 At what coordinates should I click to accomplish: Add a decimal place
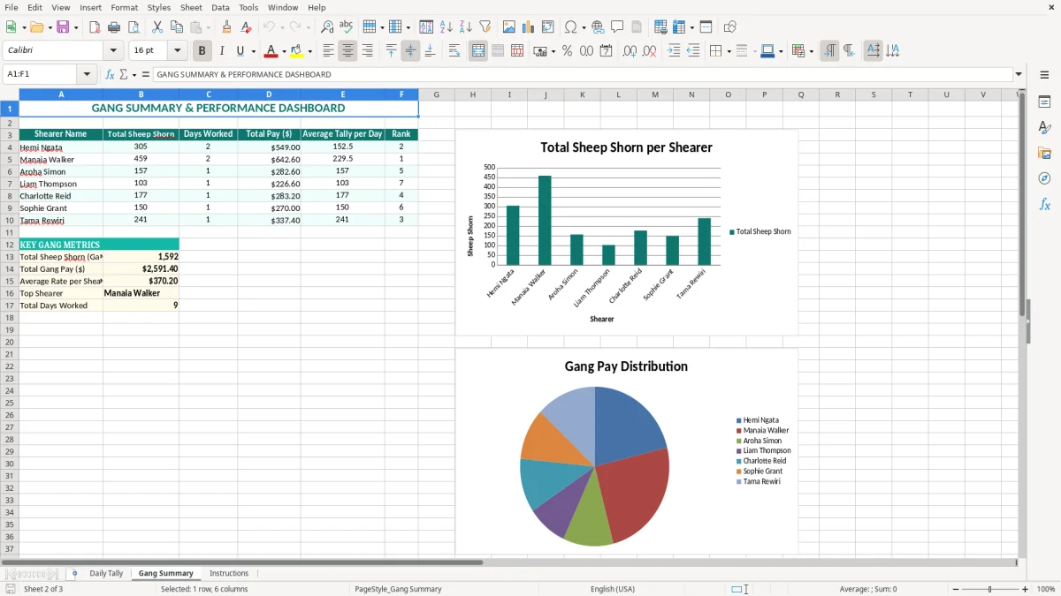click(630, 51)
